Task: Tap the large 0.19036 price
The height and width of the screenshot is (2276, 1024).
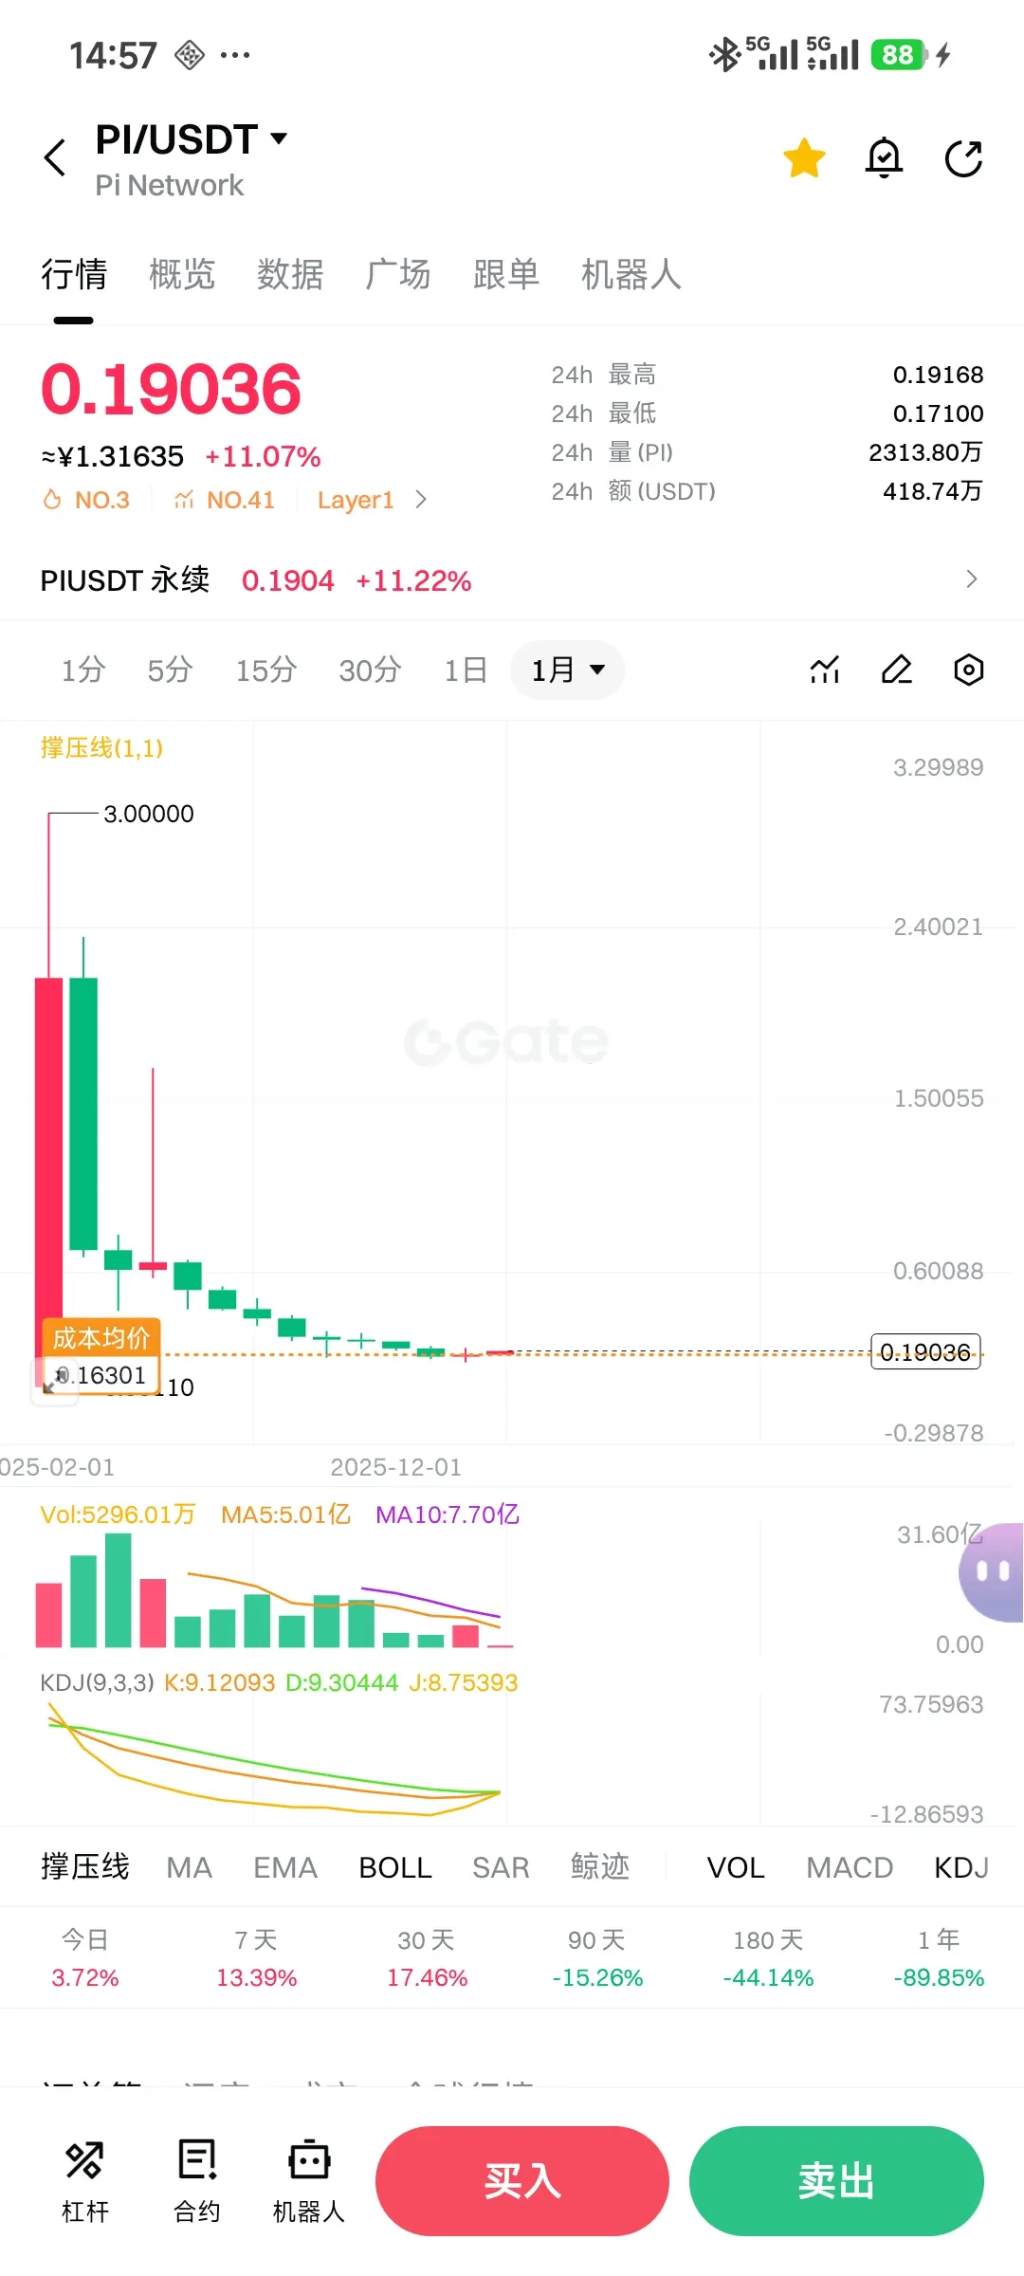Action: (x=171, y=389)
